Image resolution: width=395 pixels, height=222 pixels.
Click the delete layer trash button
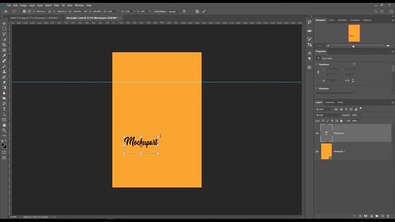(388, 216)
